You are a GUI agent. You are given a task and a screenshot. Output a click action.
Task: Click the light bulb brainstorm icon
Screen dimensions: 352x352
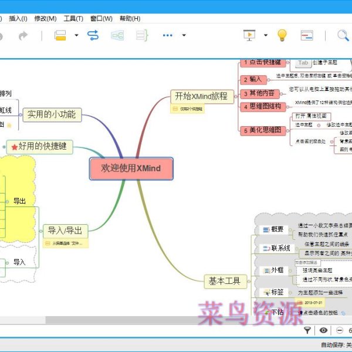pos(282,35)
